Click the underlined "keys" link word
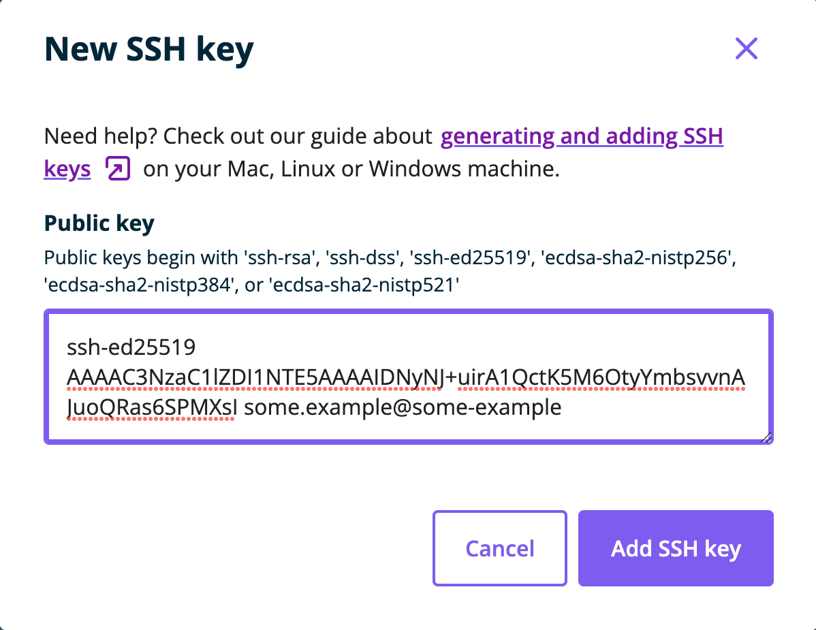Screen dimensions: 816x630 67,168
